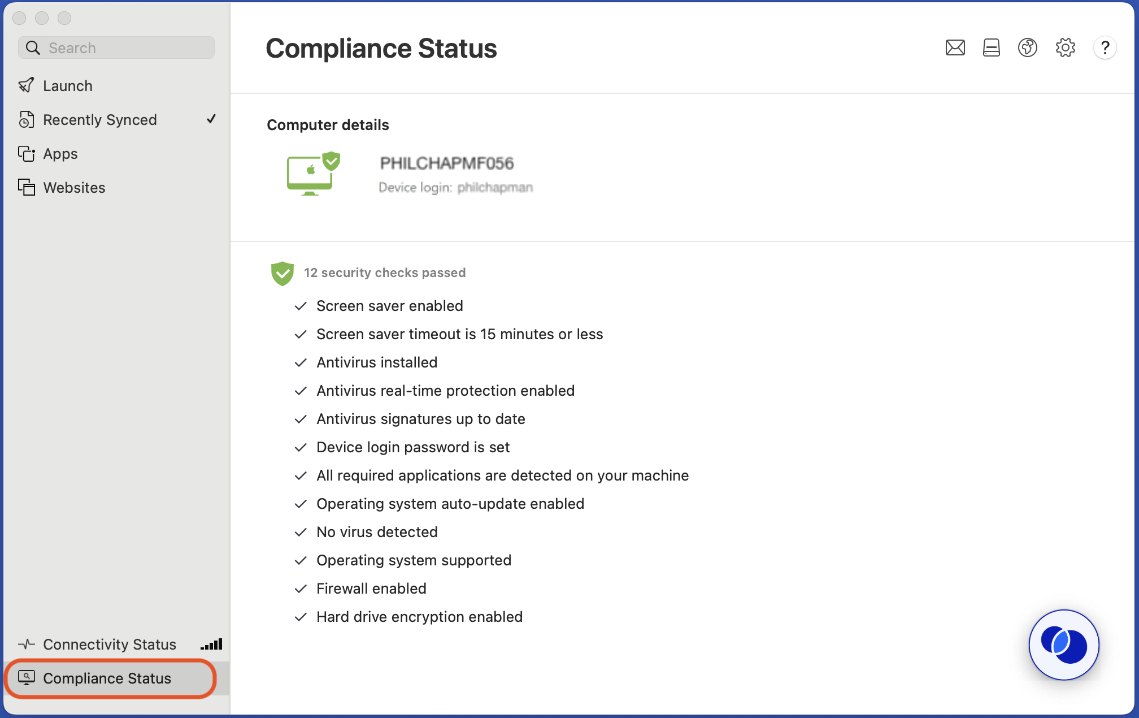Click the Device login text line
The width and height of the screenshot is (1139, 718).
point(456,187)
